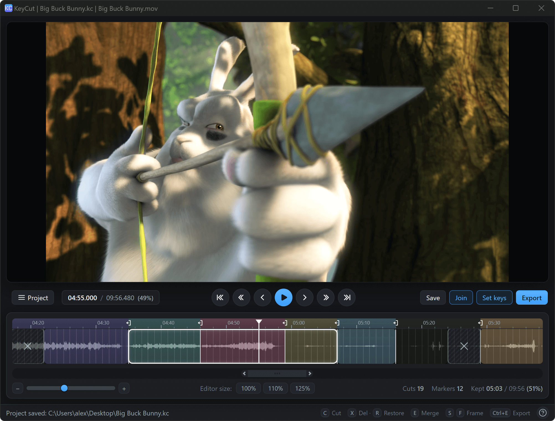Viewport: 555px width, 421px height.
Task: Set editor size to 100%
Action: click(x=248, y=389)
